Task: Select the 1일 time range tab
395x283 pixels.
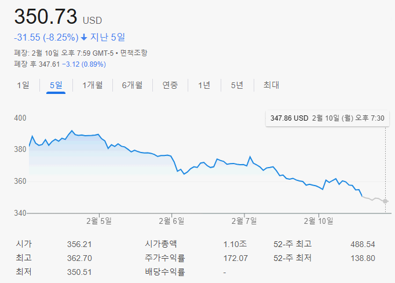Action: (x=23, y=85)
